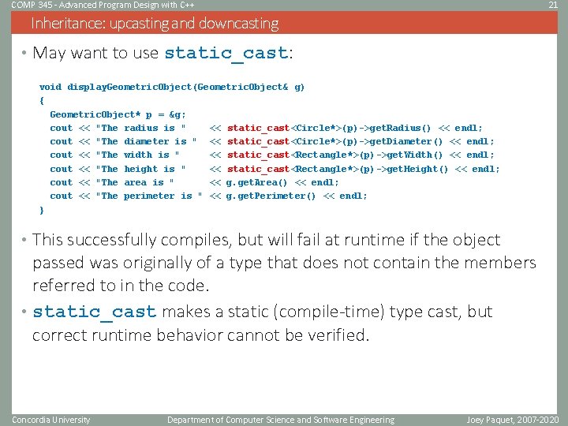The height and width of the screenshot is (426, 568).
Task: Click the code line with 'The width is'
Action: (x=272, y=155)
